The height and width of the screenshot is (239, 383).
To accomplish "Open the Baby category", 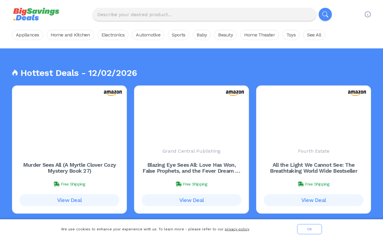I will (x=202, y=35).
